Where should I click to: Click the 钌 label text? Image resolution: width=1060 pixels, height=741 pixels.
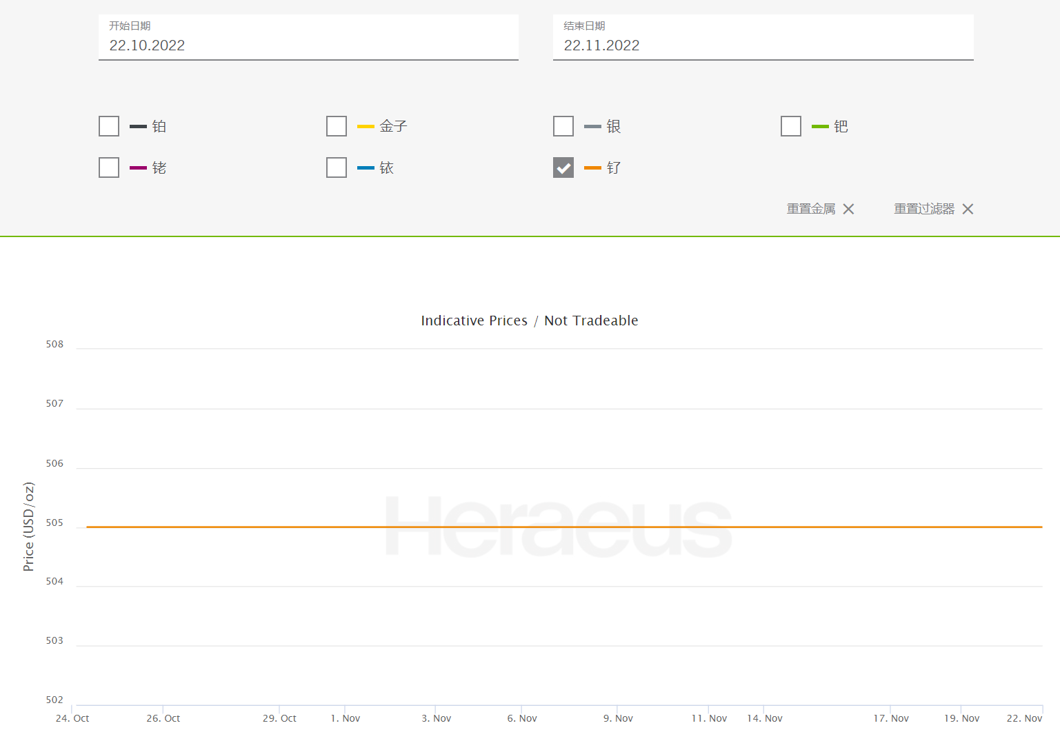click(614, 168)
